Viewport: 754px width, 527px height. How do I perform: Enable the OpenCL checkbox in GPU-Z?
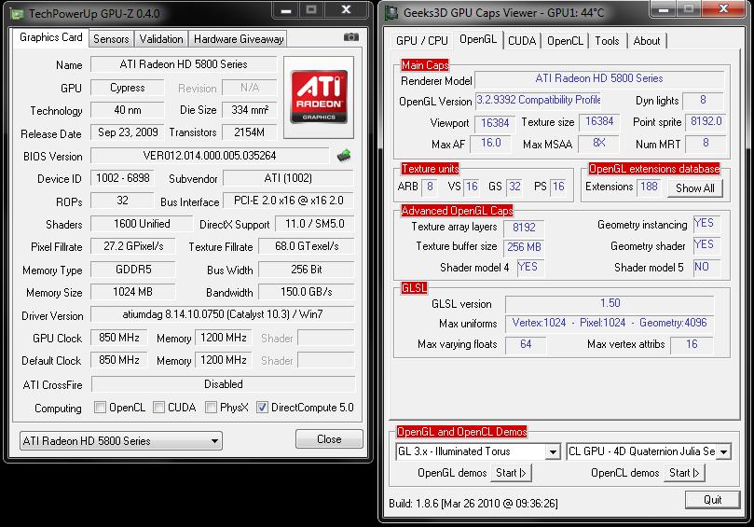(x=100, y=408)
